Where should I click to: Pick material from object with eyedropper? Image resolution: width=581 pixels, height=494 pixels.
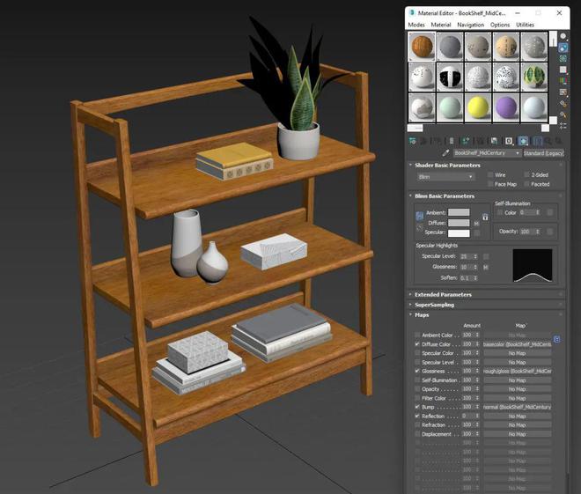pos(445,153)
